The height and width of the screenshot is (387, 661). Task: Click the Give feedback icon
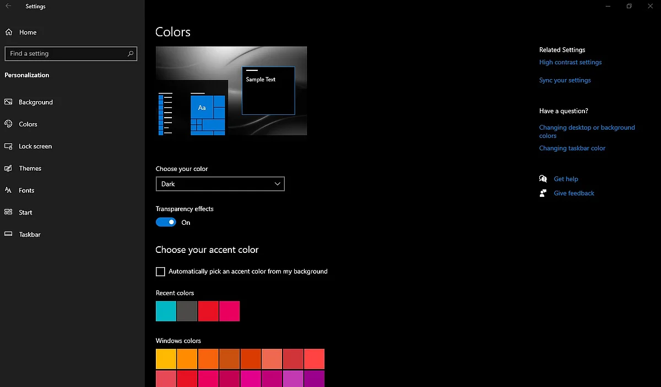pos(543,193)
